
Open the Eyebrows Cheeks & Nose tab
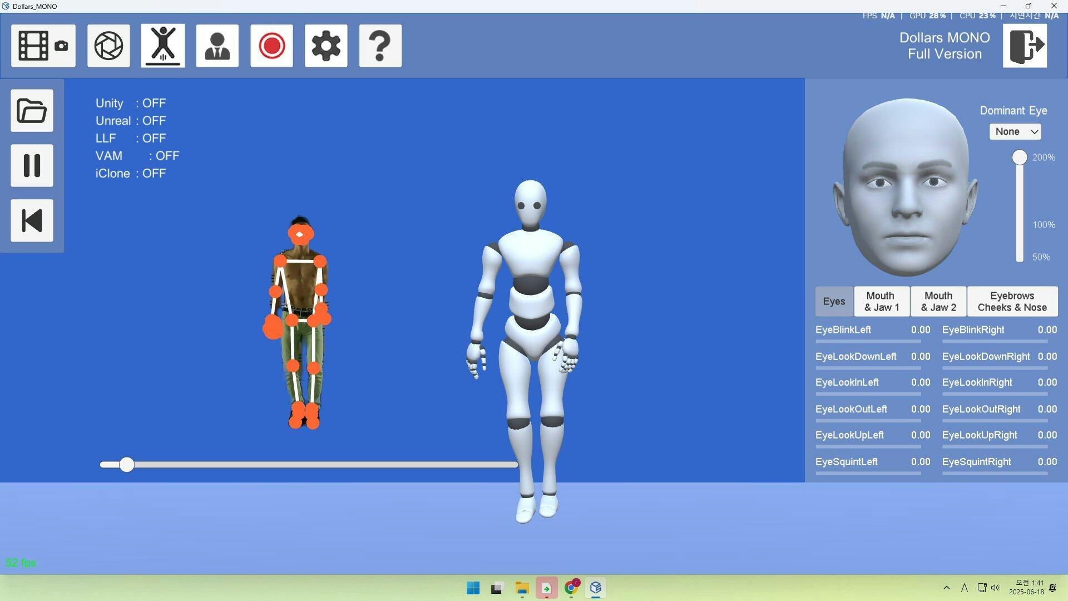pos(1012,301)
